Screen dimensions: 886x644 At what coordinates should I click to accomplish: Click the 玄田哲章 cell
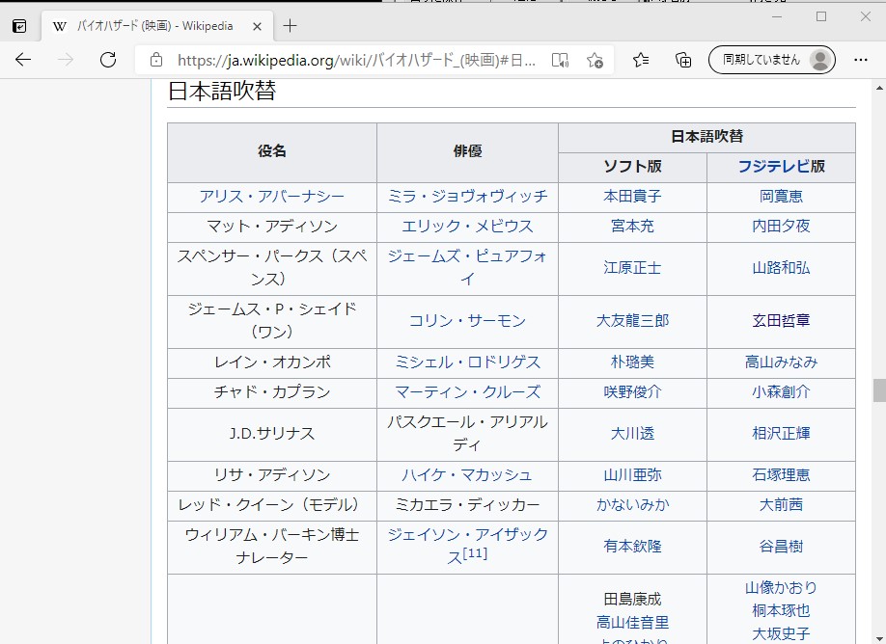click(x=781, y=321)
